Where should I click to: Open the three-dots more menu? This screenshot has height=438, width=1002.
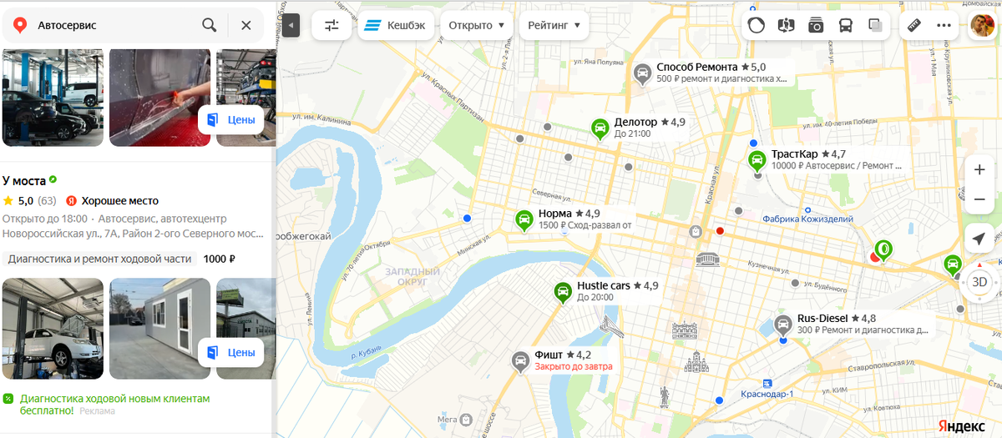(x=944, y=25)
